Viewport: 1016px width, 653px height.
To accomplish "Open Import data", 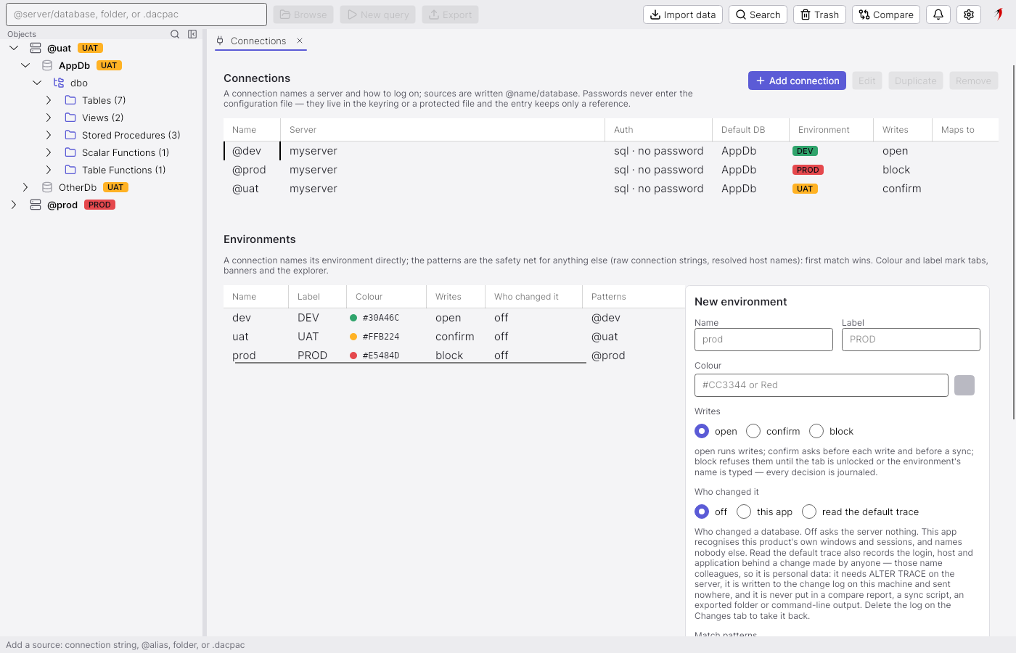I will [x=683, y=15].
